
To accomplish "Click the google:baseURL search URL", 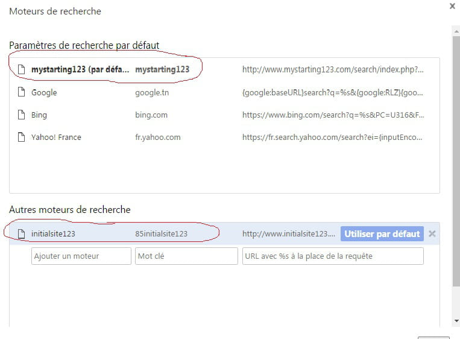I will click(333, 92).
